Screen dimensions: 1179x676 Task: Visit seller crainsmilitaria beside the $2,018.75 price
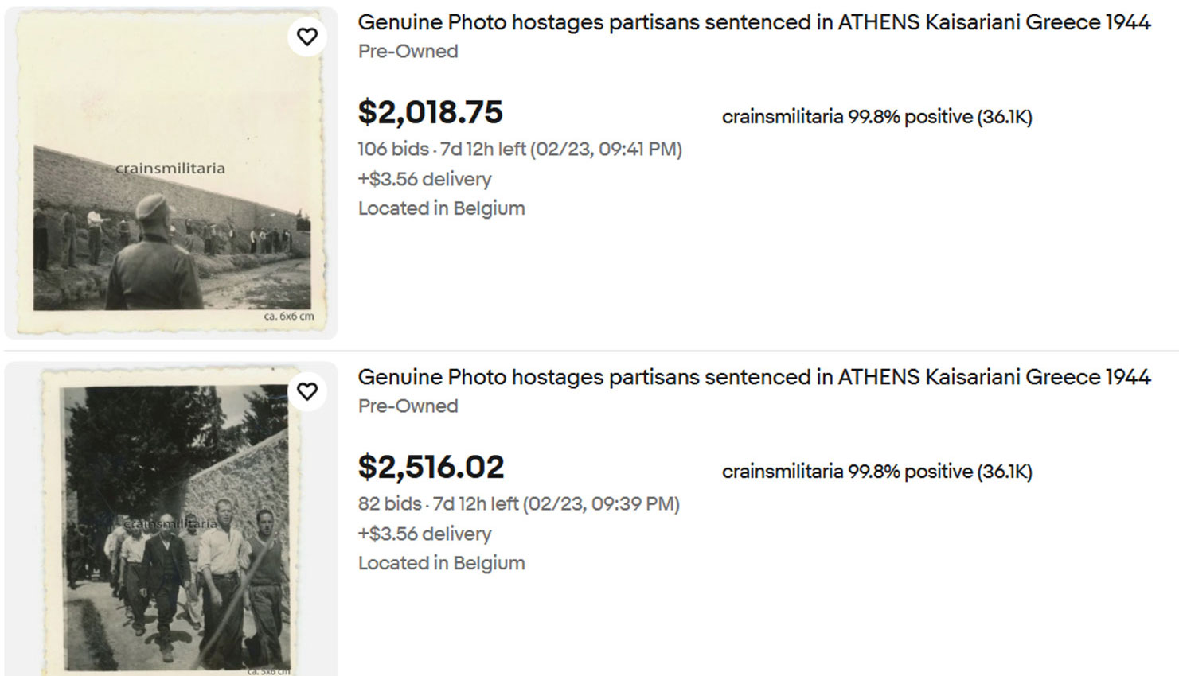point(782,117)
